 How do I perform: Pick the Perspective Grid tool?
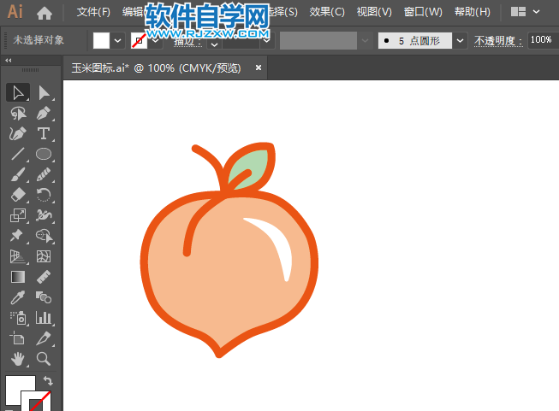[18, 256]
